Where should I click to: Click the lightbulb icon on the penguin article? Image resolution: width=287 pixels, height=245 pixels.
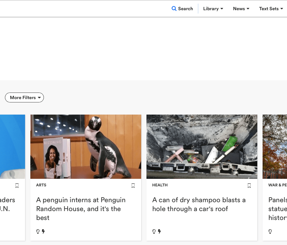click(x=38, y=231)
